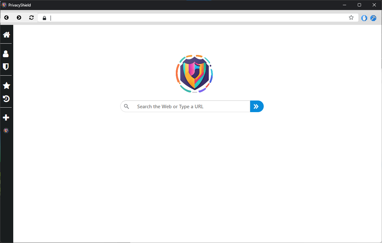Image resolution: width=382 pixels, height=243 pixels.
Task: Reload the current page
Action: [x=31, y=17]
